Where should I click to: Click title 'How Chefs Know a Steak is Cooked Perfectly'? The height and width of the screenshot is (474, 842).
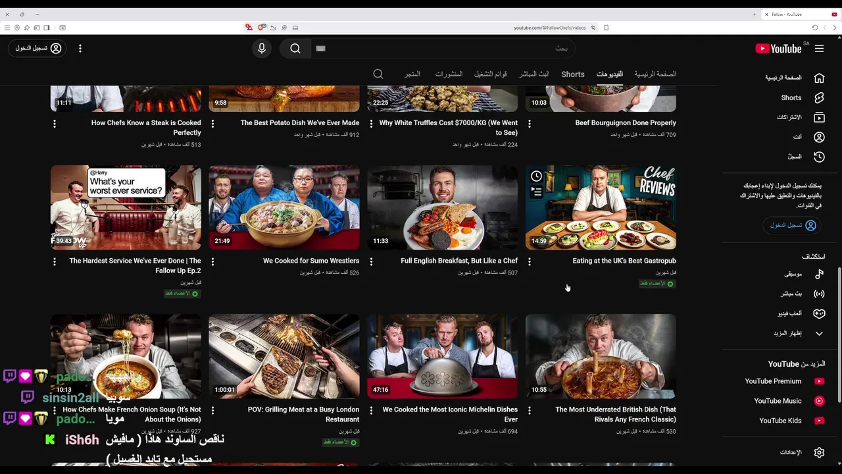[x=146, y=128]
